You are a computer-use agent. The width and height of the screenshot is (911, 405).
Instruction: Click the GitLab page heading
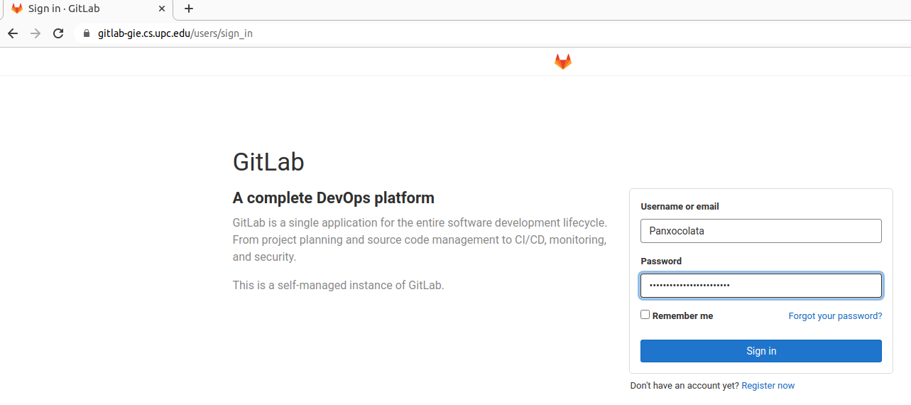(x=268, y=162)
